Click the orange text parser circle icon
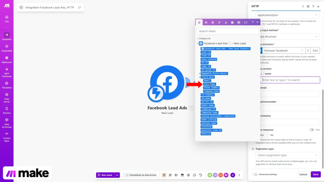The height and width of the screenshot is (182, 324). pyautogui.click(x=221, y=175)
